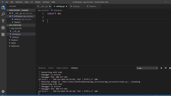The image size is (171, 96).
Task: Click Python icon of views.py tab
Action: [x=71, y=6]
